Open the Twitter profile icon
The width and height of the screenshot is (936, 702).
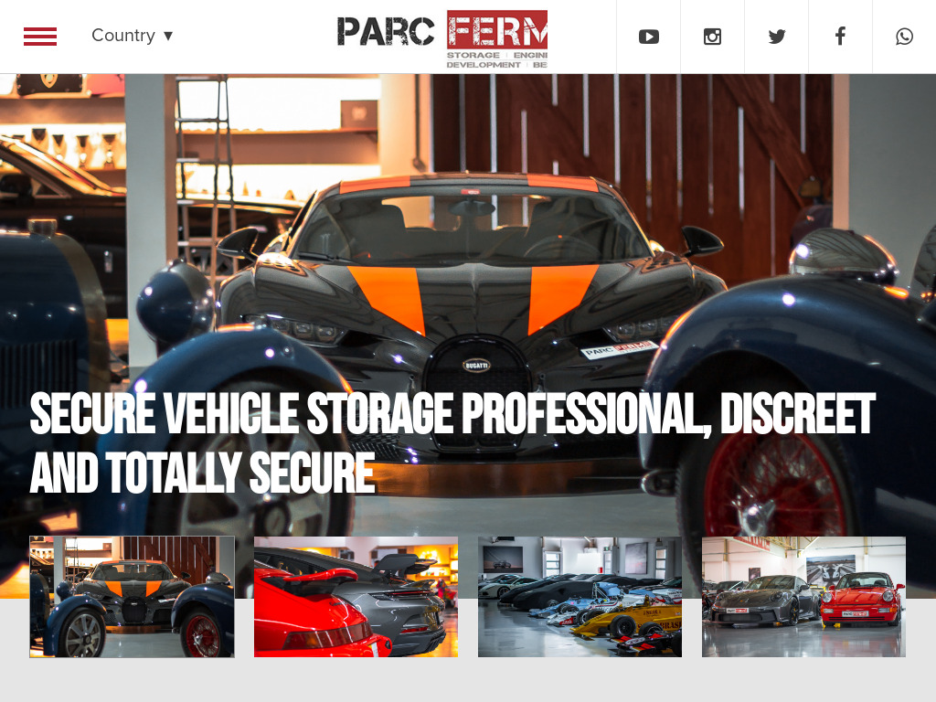coord(777,37)
